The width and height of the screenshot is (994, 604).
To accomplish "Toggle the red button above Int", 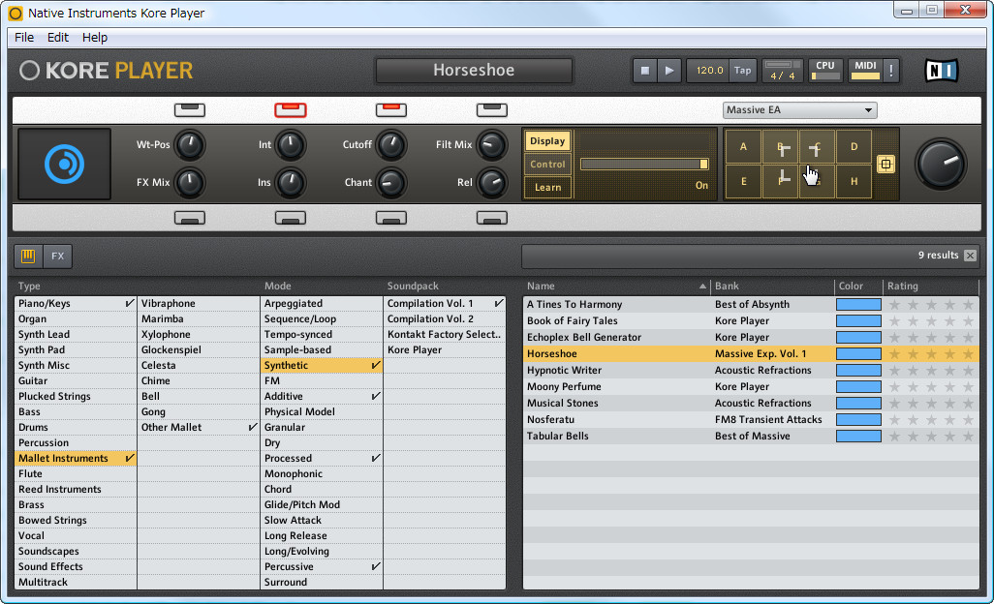I will pos(291,110).
